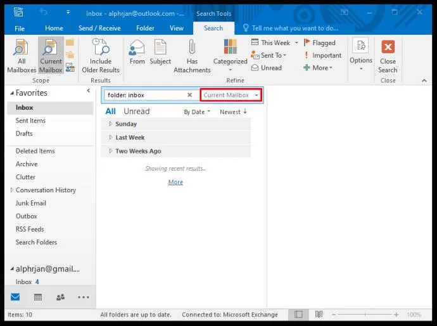Open More refine options
This screenshot has height=326, width=437.
point(318,68)
